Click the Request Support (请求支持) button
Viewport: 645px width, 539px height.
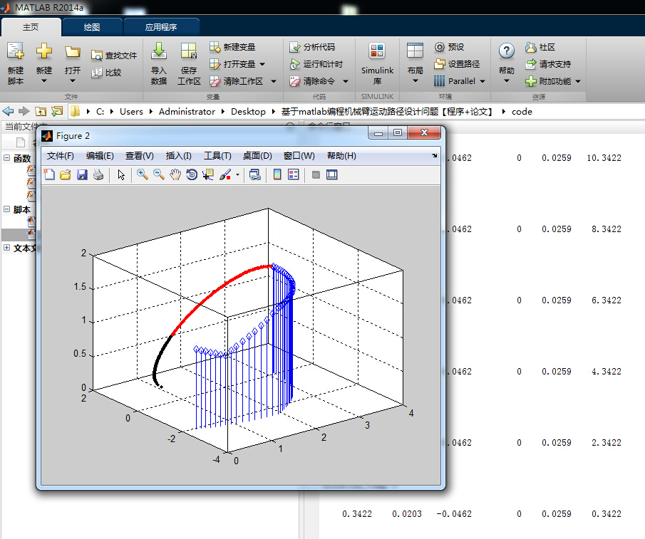(x=548, y=64)
